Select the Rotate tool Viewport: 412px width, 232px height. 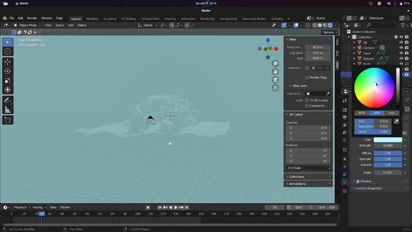point(8,72)
